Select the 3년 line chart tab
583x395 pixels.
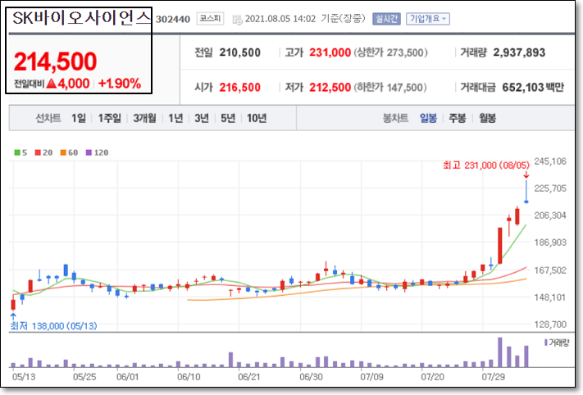click(202, 118)
